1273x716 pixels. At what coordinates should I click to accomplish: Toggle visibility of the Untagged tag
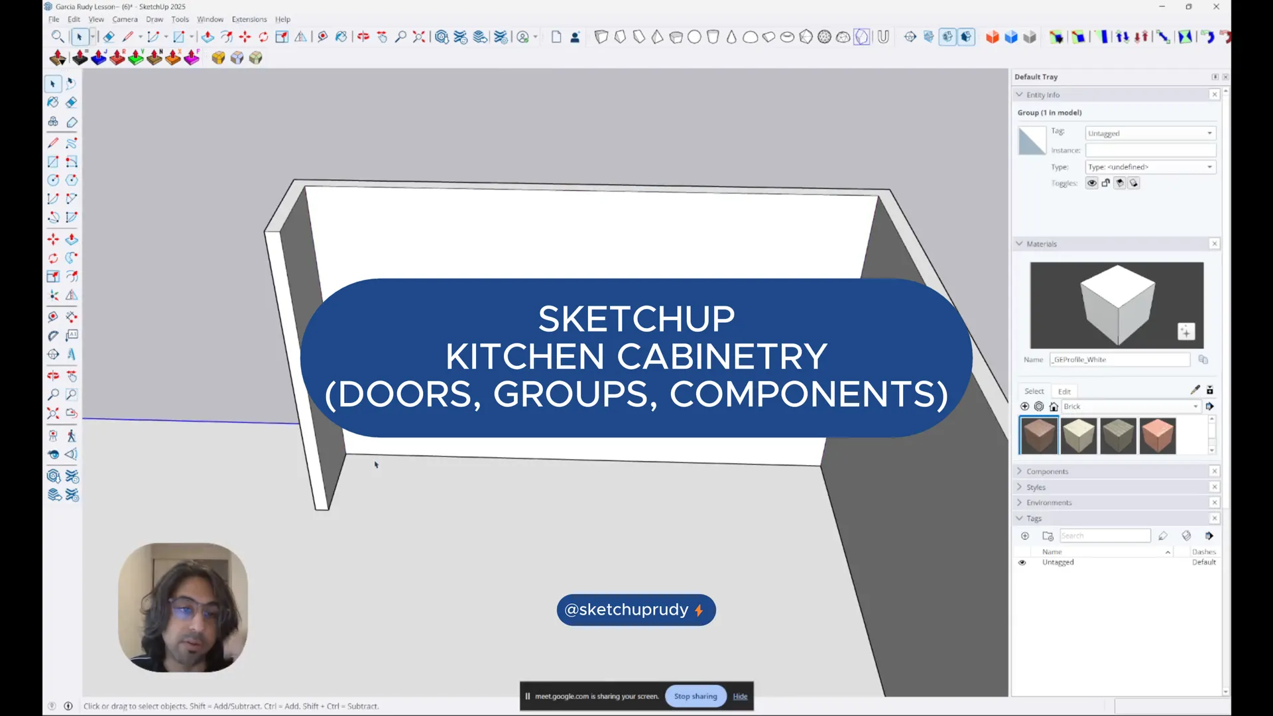1022,562
